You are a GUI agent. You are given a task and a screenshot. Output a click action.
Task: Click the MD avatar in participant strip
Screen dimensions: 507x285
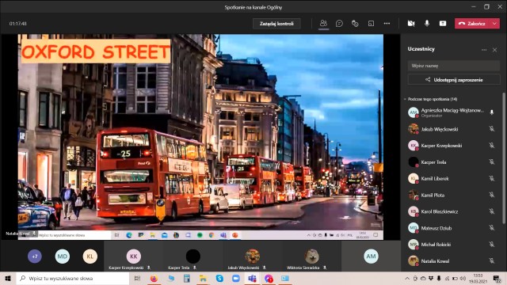tap(63, 256)
